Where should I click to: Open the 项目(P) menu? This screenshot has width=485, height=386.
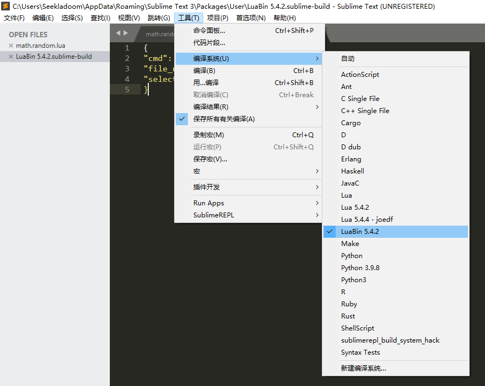(x=218, y=18)
